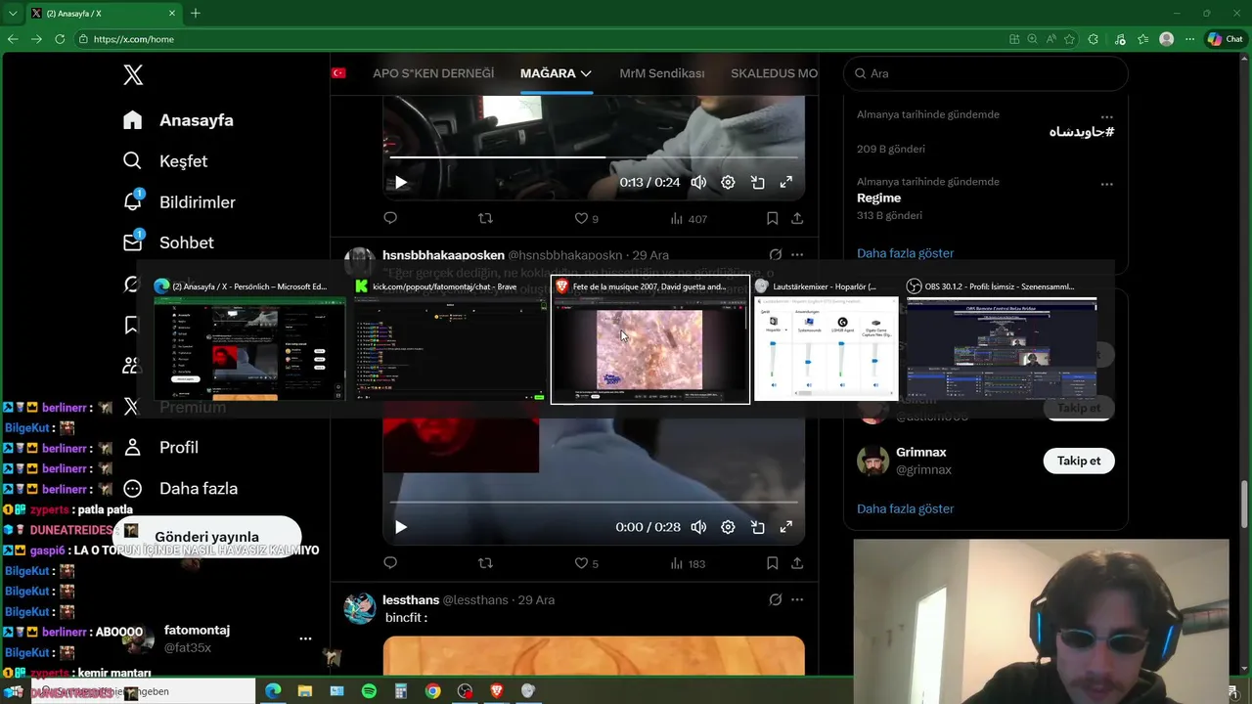The image size is (1252, 704).
Task: Seek on the first video's progress bar
Action: 594,156
